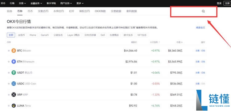Viewport: 231px width, 111px height.
Task: Filter by 灰度概念 category
Action: (x=114, y=35)
